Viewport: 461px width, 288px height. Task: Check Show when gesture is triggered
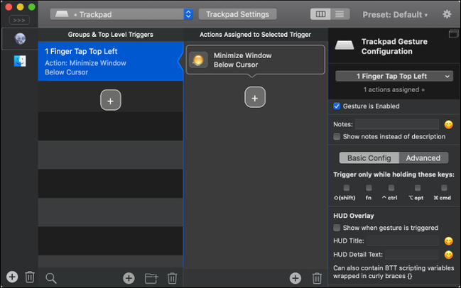point(337,228)
